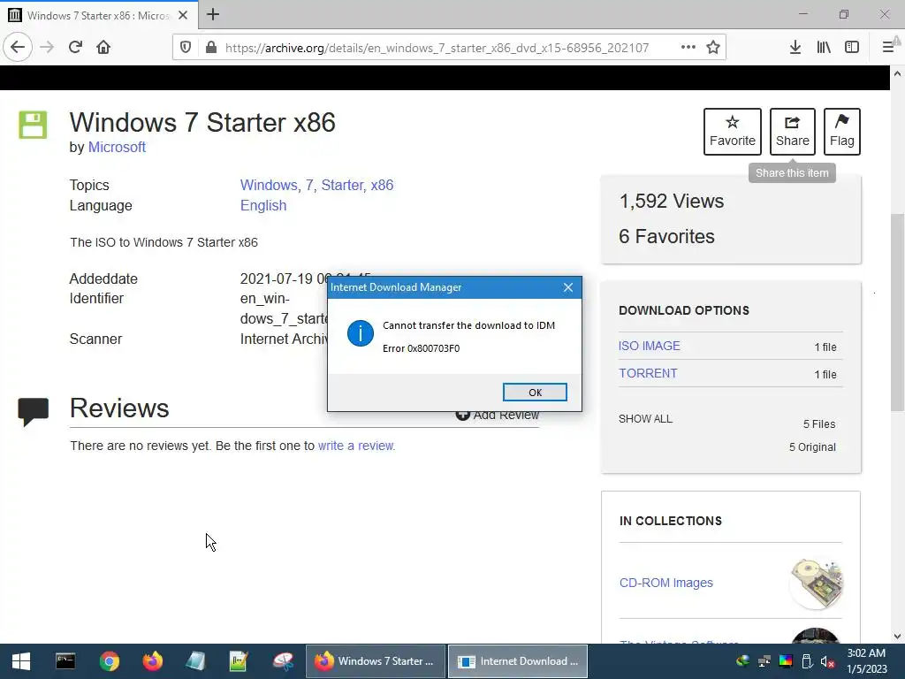Click the English language link
Image resolution: width=905 pixels, height=679 pixels.
click(x=263, y=205)
